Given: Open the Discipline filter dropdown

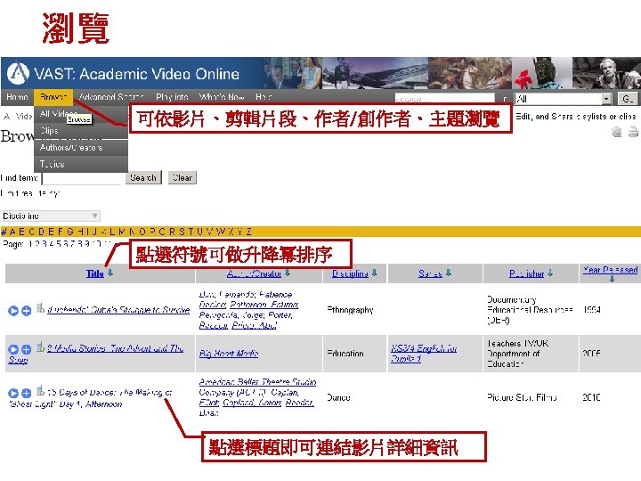Looking at the screenshot, I should coord(51,216).
